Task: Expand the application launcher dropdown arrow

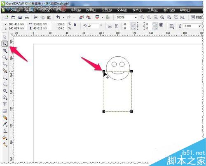Action: coord(103,17)
